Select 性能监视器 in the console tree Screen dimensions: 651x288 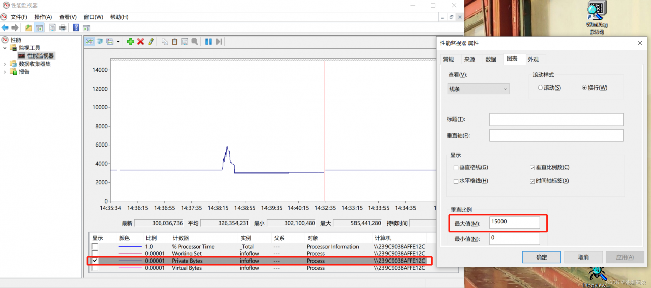[x=41, y=56]
